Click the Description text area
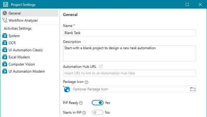The width and height of the screenshot is (207, 117). coord(130,53)
